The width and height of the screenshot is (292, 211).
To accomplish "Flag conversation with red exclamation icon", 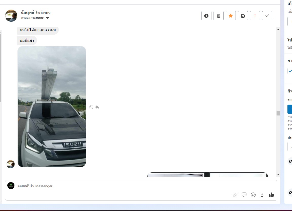I will click(x=255, y=16).
